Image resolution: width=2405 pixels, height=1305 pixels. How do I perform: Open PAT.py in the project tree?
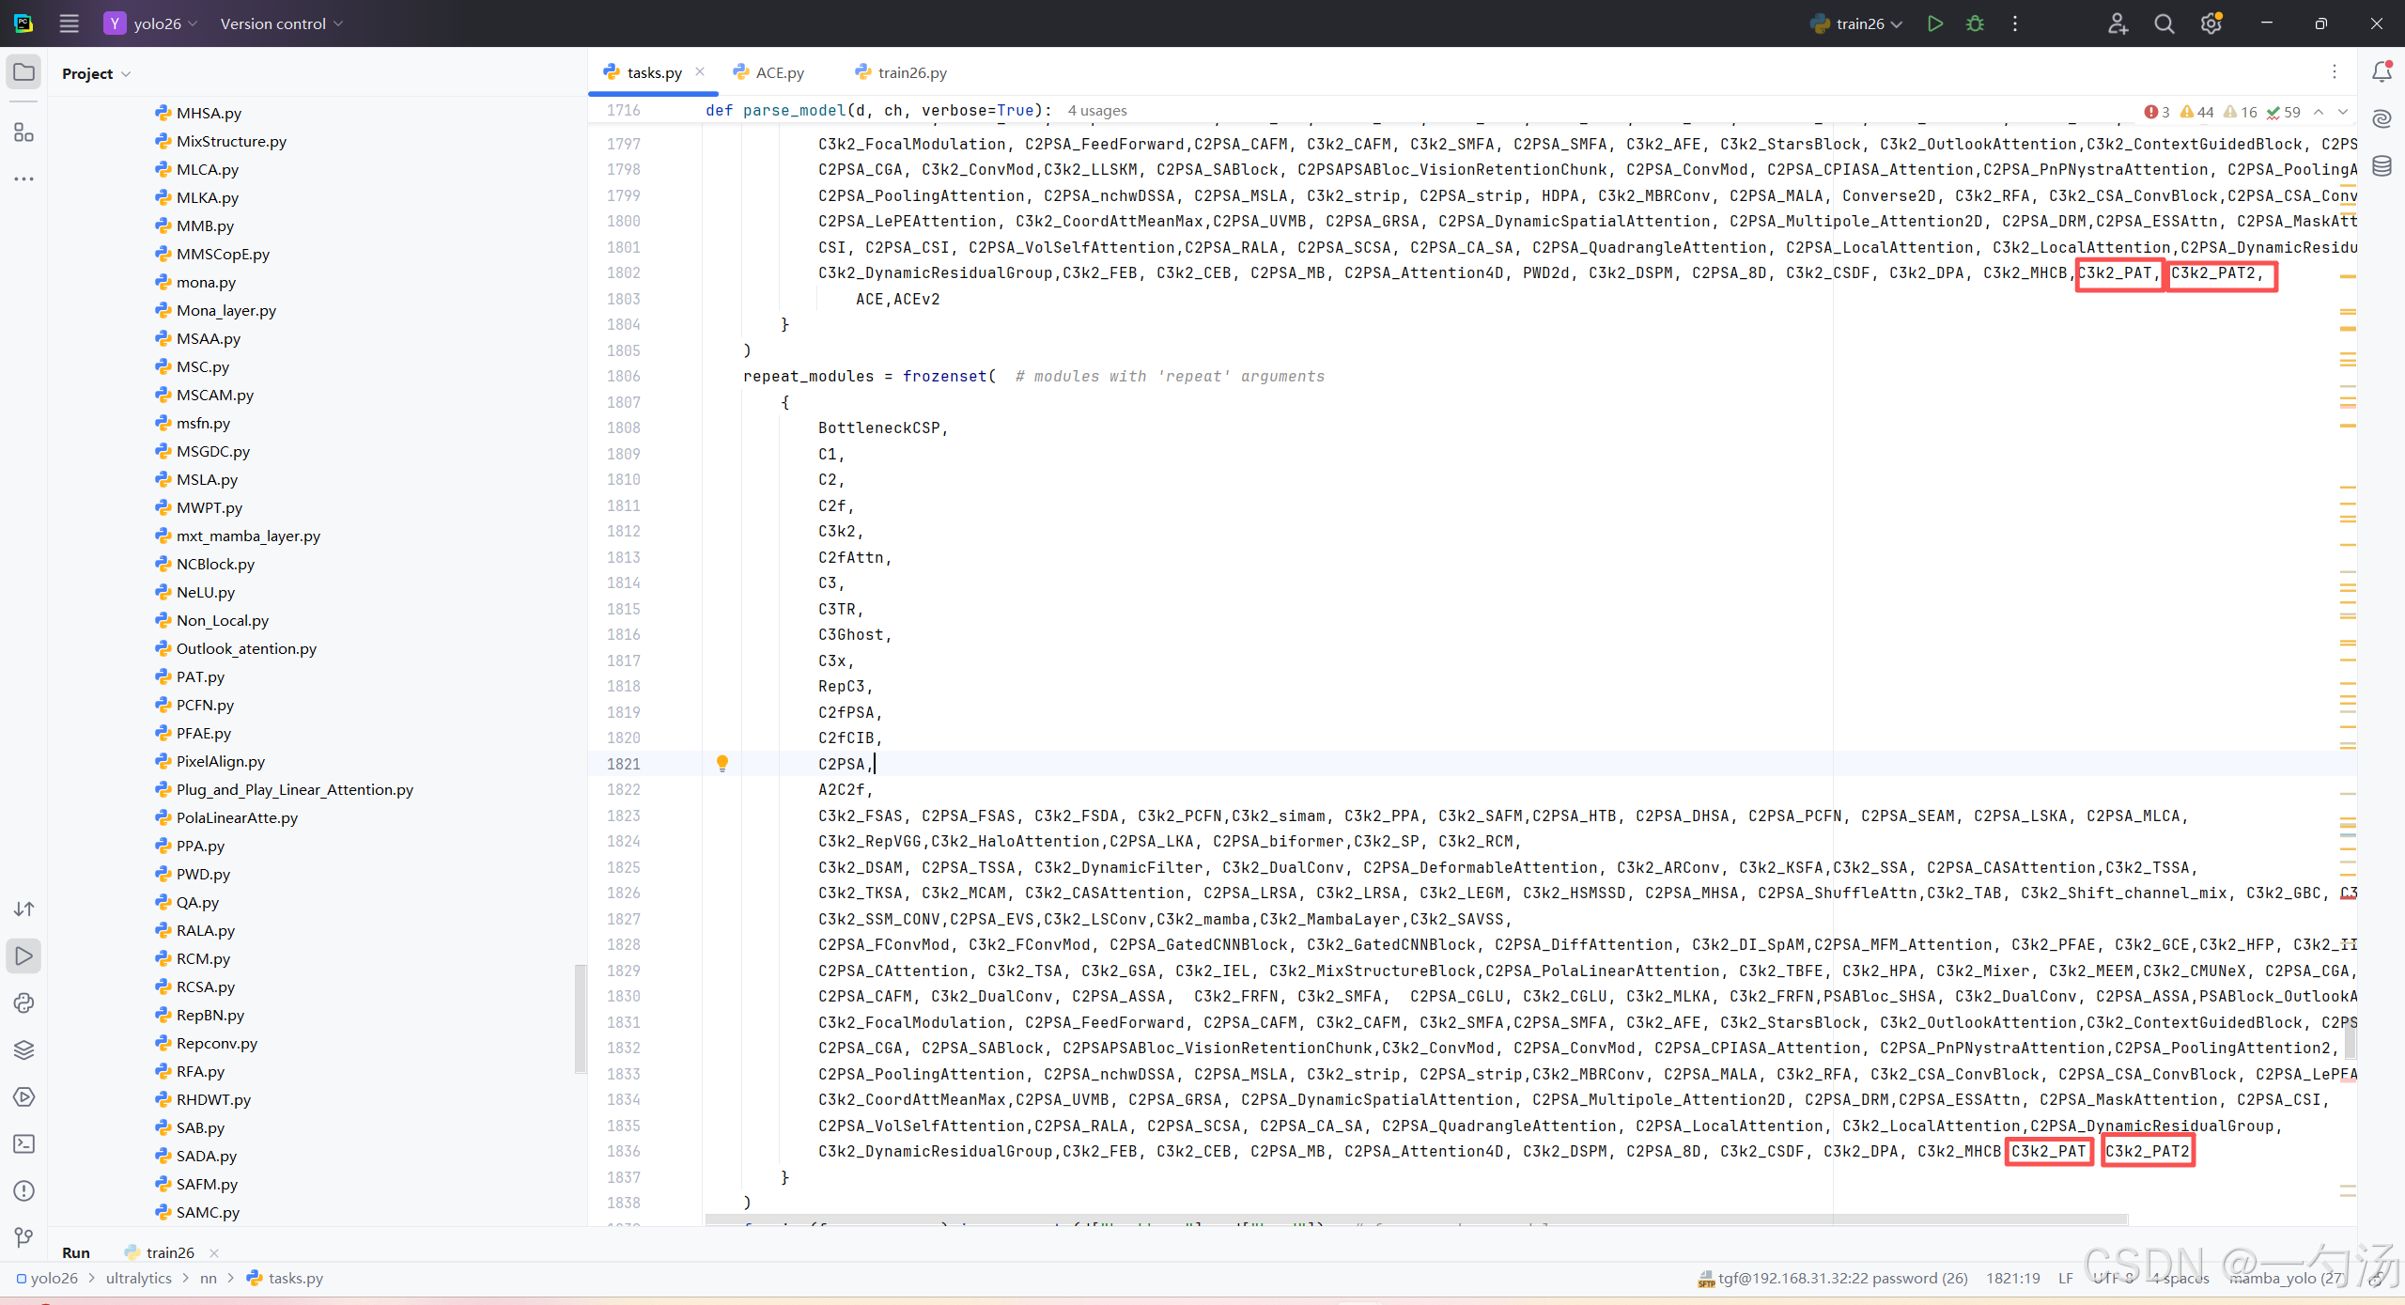[200, 676]
